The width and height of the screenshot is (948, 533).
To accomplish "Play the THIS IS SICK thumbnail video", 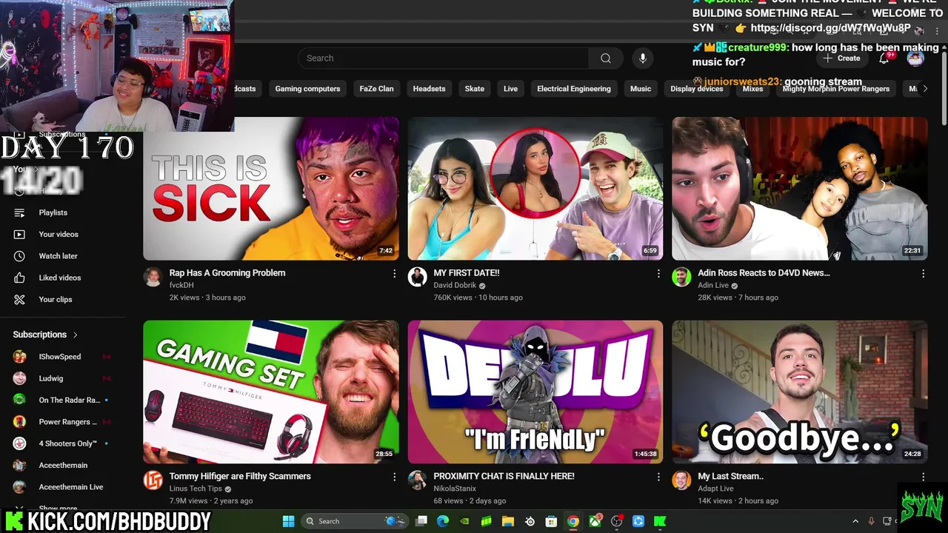I will [271, 189].
